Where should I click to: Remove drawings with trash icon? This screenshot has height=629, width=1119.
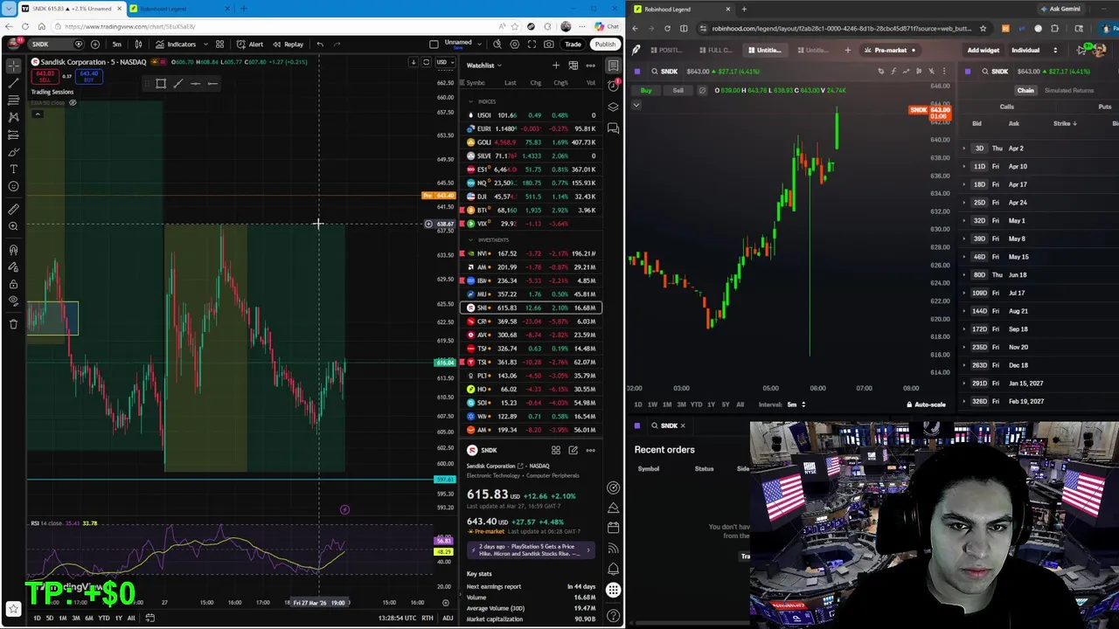[x=13, y=324]
